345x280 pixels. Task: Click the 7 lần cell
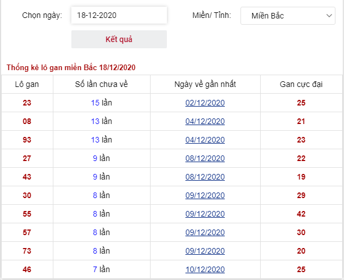click(x=102, y=269)
